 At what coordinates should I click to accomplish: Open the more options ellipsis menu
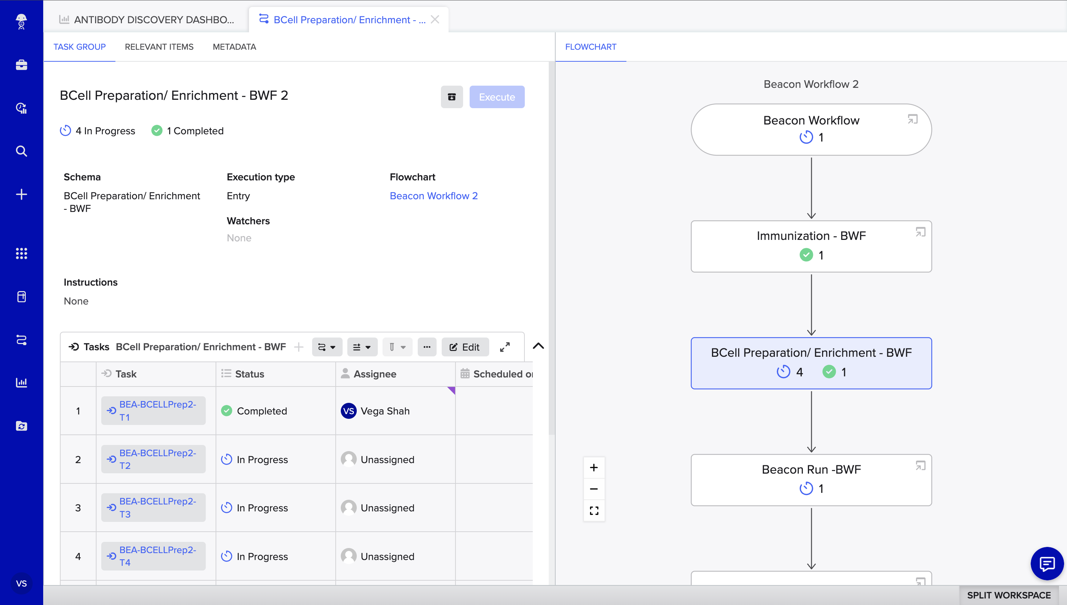tap(427, 347)
